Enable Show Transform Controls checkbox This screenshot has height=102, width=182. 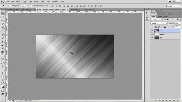(32, 6)
